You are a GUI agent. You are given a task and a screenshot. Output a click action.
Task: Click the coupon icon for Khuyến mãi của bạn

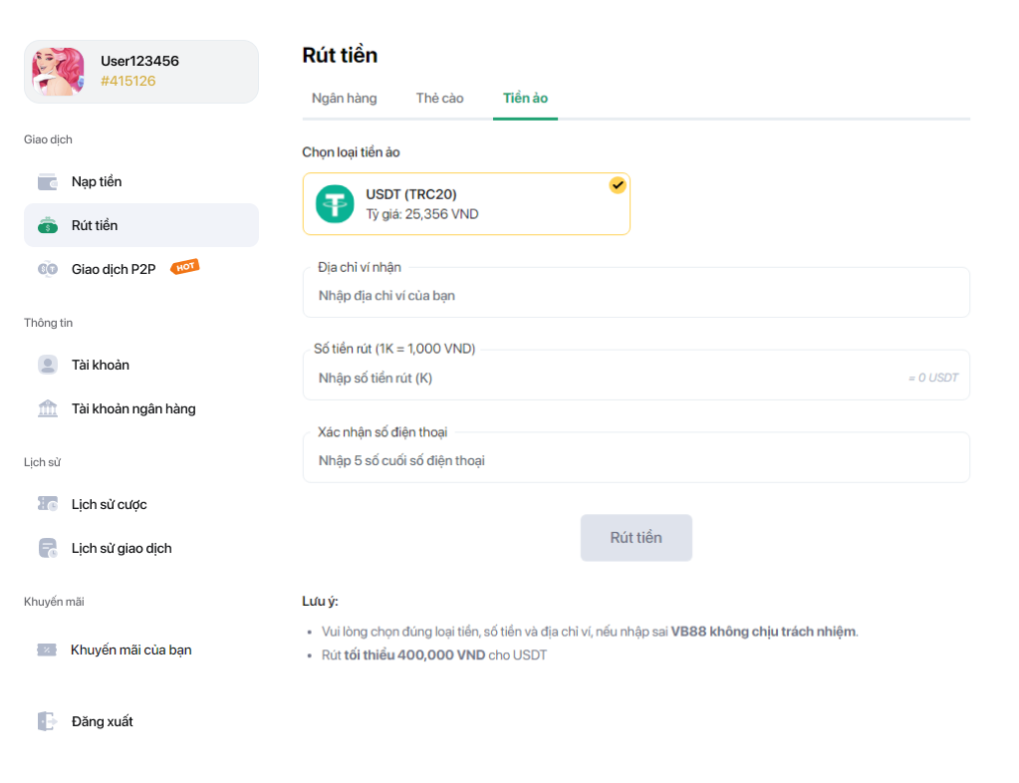coord(47,650)
